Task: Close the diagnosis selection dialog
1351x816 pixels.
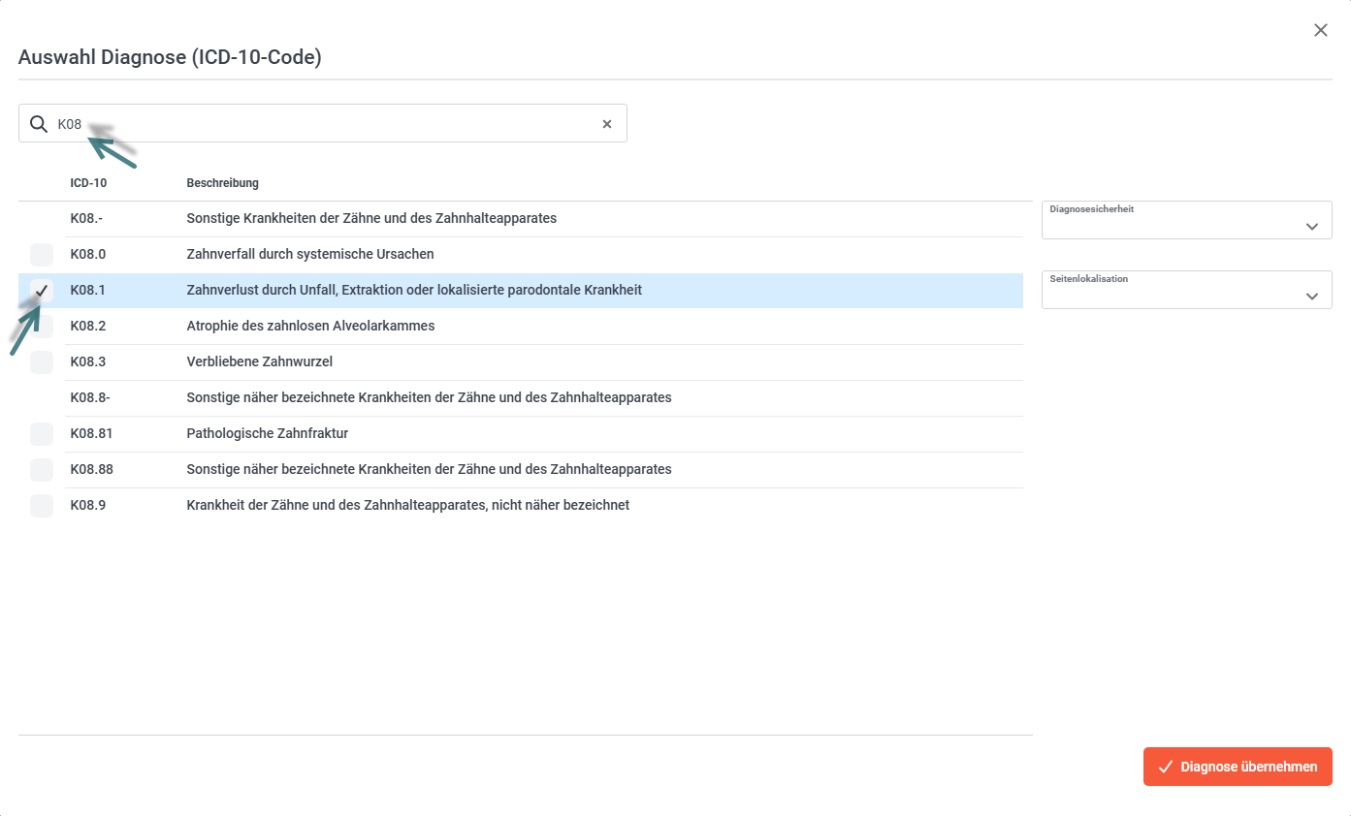Action: click(x=1320, y=30)
